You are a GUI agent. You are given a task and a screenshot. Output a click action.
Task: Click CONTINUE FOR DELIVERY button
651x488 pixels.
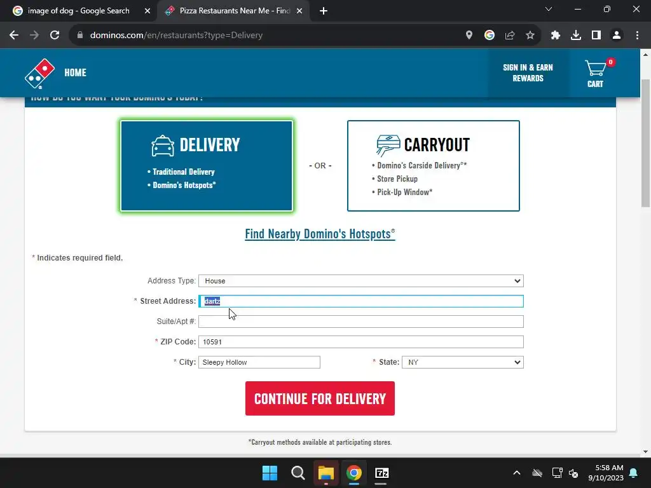pos(320,398)
